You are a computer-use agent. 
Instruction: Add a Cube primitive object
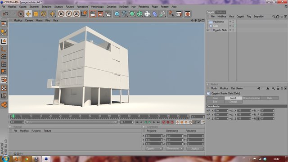click(117, 14)
